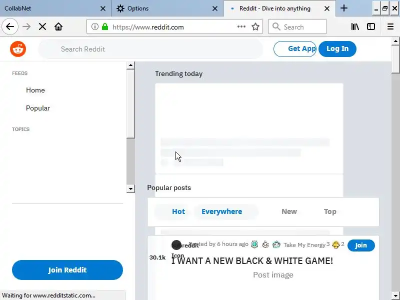Click the green padlock security icon
Viewport: 400px width, 300px height.
pos(105,26)
